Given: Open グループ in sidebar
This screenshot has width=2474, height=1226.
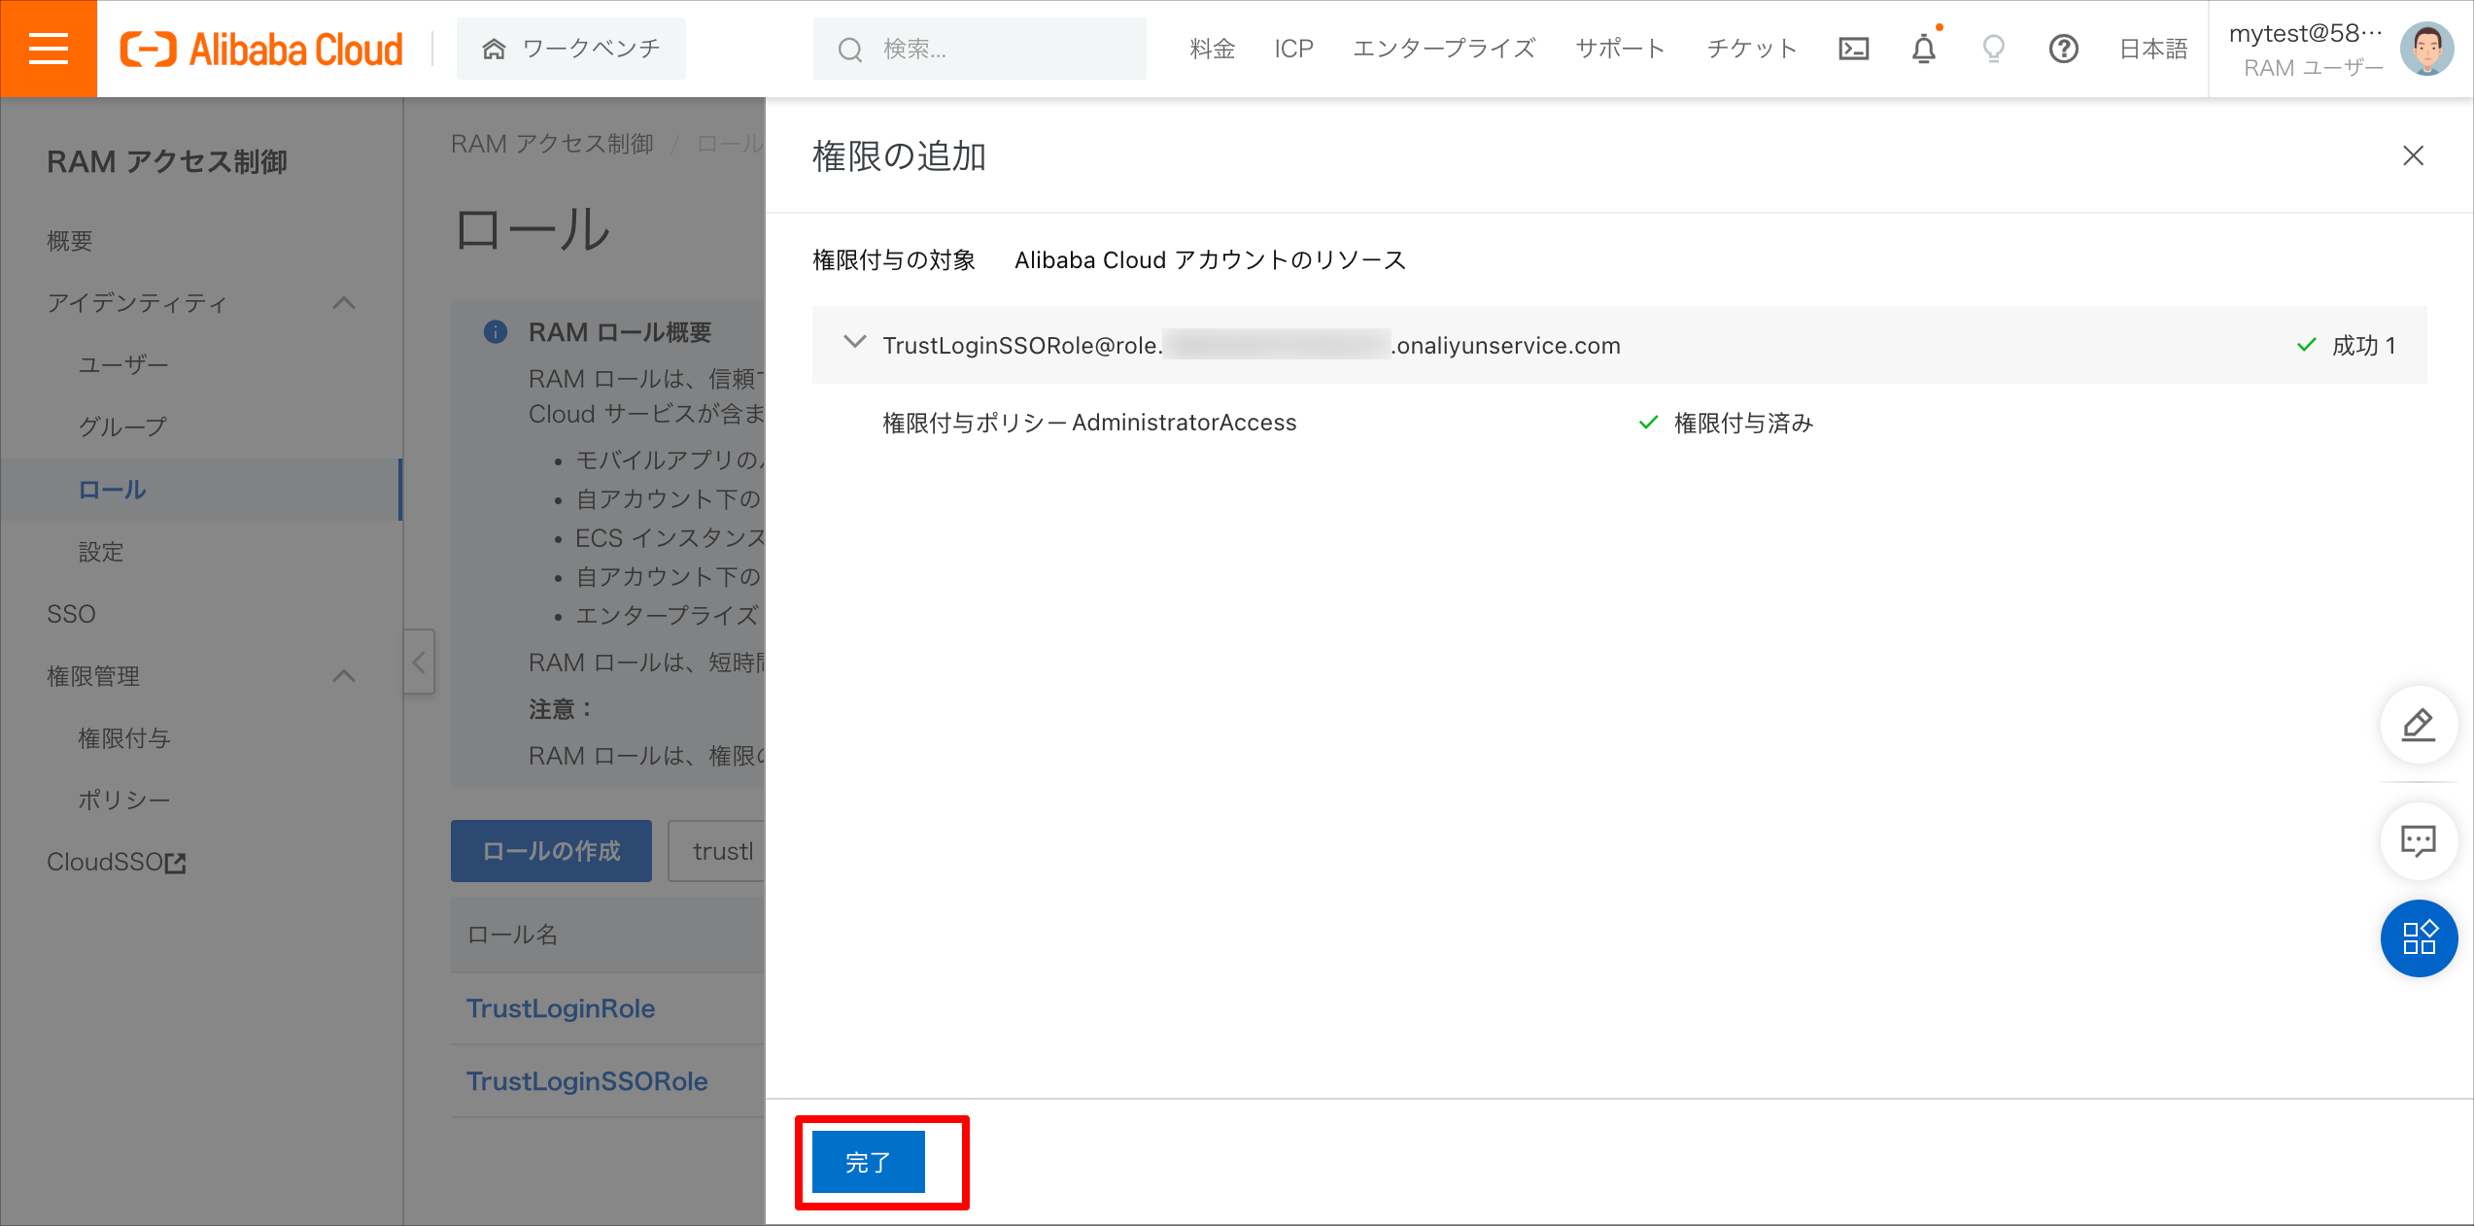Looking at the screenshot, I should 123,427.
